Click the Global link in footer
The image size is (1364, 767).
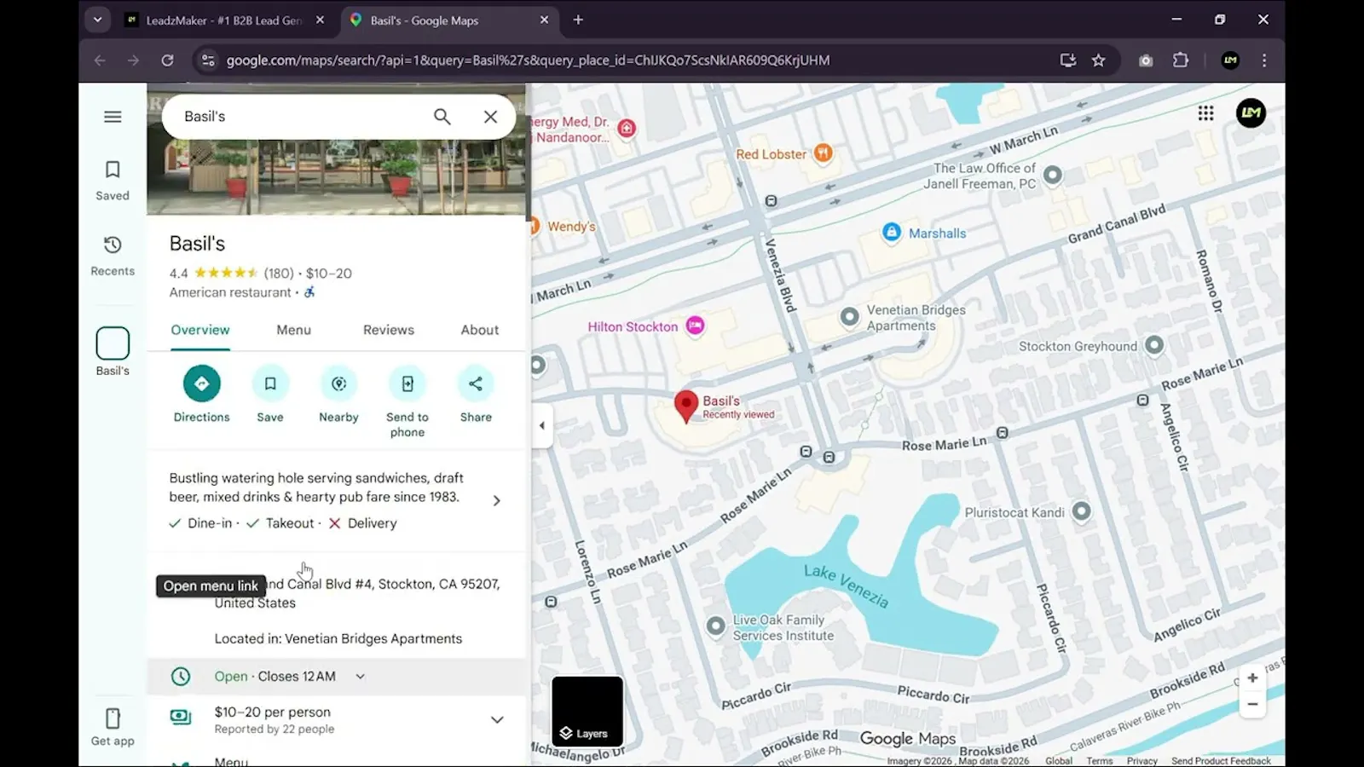(x=1059, y=761)
